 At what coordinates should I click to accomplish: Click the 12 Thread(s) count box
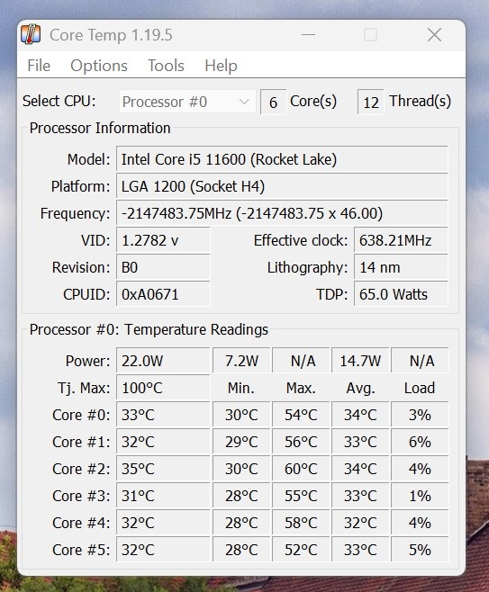pyautogui.click(x=371, y=102)
